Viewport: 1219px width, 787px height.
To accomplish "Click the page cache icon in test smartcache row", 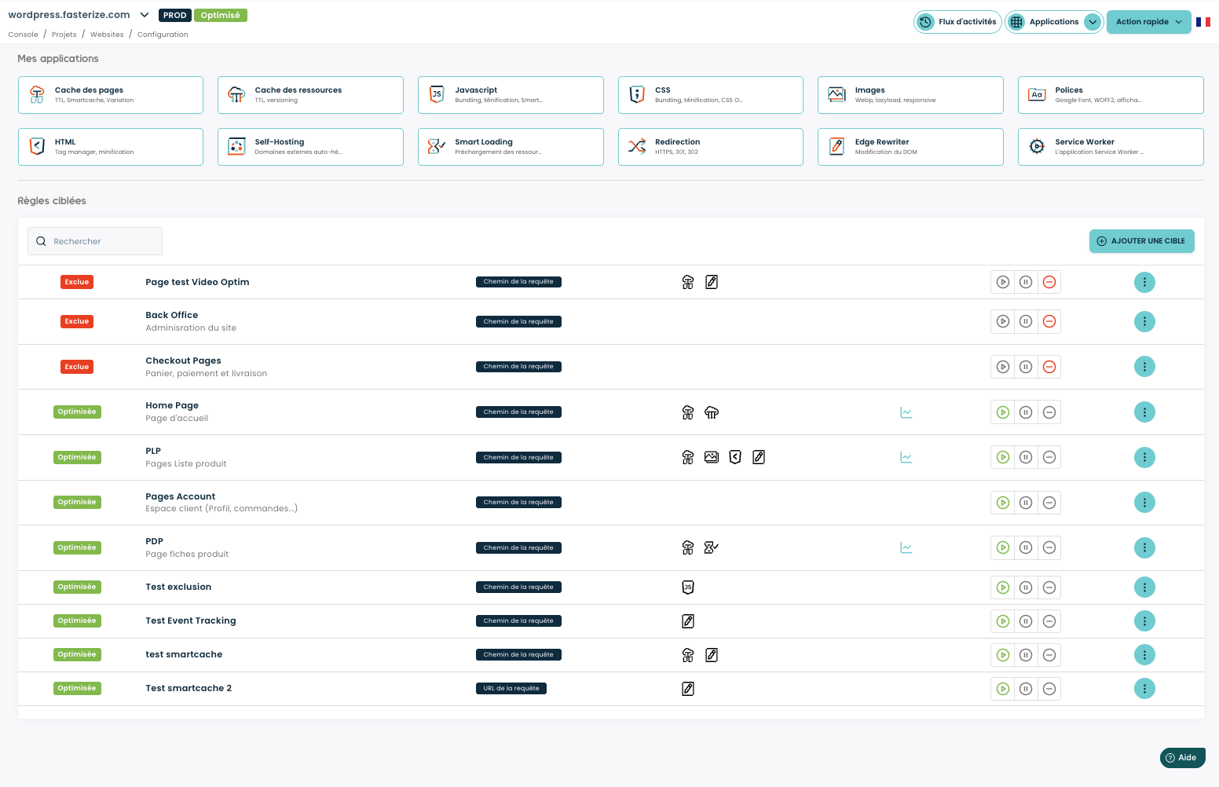I will pyautogui.click(x=688, y=655).
